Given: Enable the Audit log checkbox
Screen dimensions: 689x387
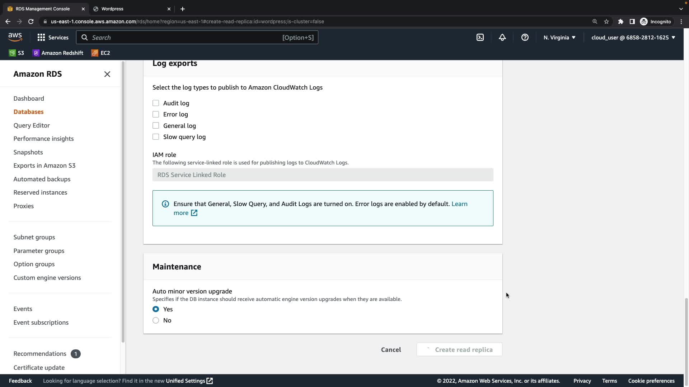Looking at the screenshot, I should (156, 103).
